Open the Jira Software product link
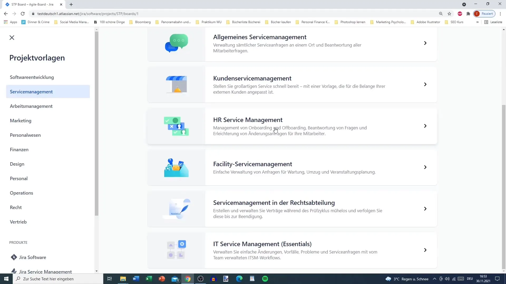 32,257
